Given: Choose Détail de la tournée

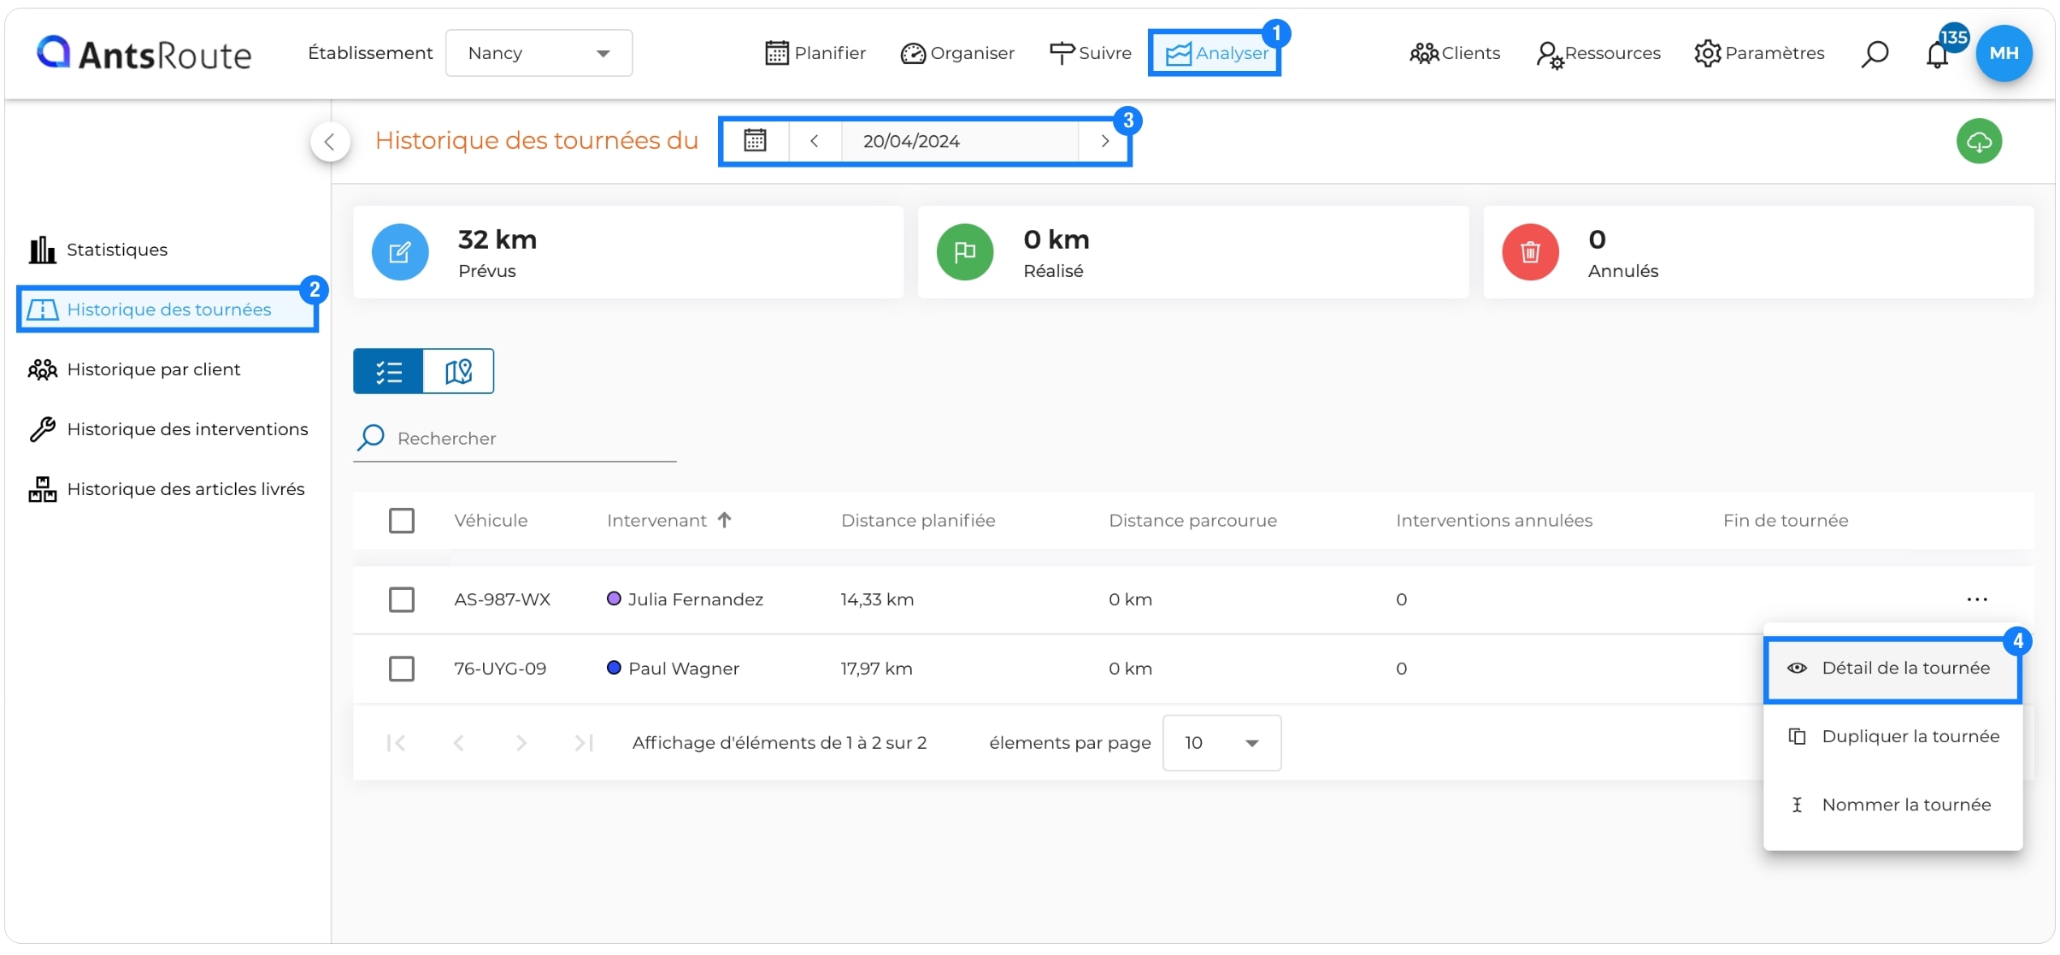Looking at the screenshot, I should [x=1892, y=669].
